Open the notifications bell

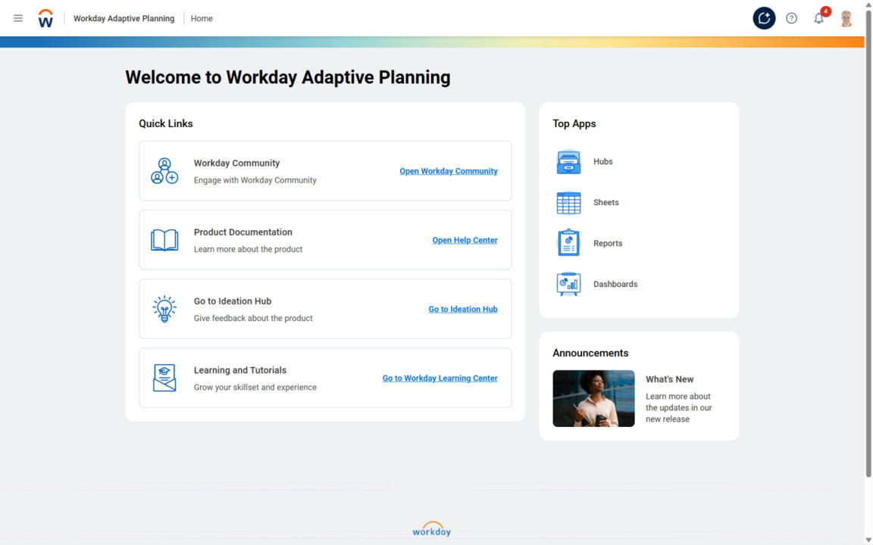pos(818,19)
